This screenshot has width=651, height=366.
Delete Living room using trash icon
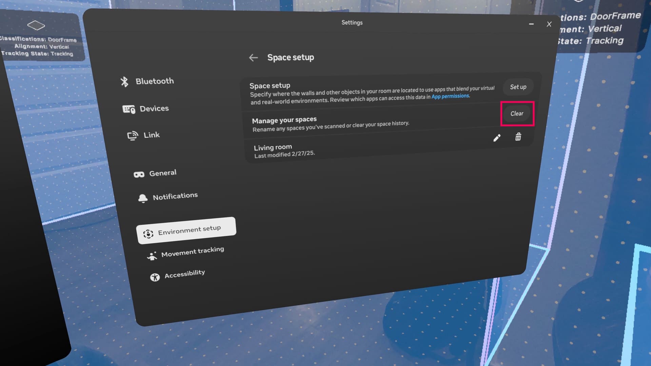(x=518, y=137)
